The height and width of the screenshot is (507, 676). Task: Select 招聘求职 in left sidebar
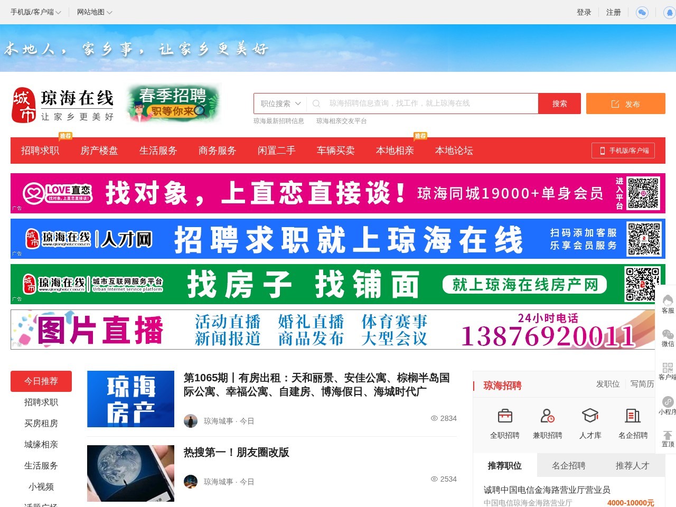[41, 402]
